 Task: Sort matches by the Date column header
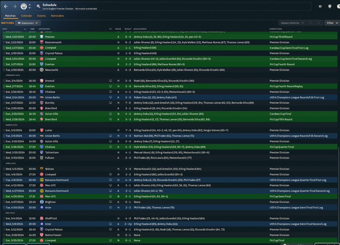(5, 29)
